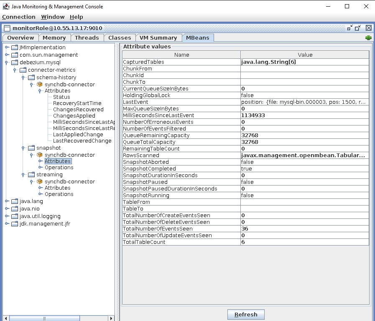Click the snapshot synchdb-connector bean icon

point(40,155)
